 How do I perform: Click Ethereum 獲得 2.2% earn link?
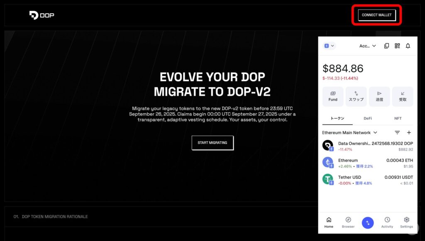[364, 166]
